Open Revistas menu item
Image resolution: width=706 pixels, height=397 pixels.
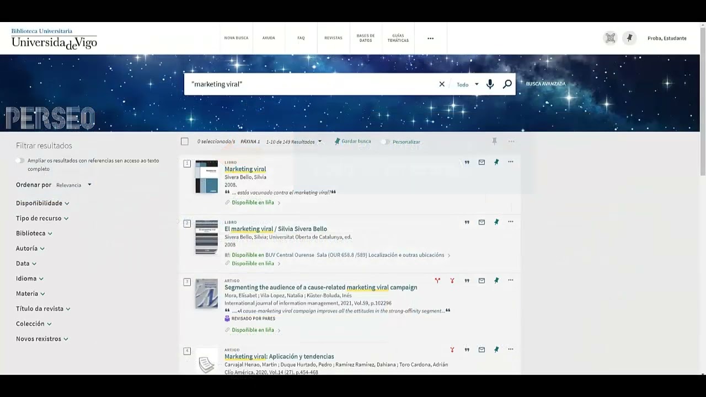coord(333,38)
